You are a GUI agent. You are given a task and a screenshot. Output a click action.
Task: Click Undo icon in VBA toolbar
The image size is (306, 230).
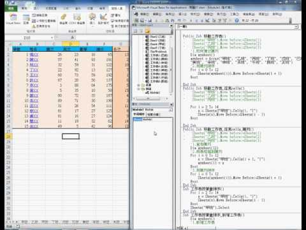coord(179,20)
